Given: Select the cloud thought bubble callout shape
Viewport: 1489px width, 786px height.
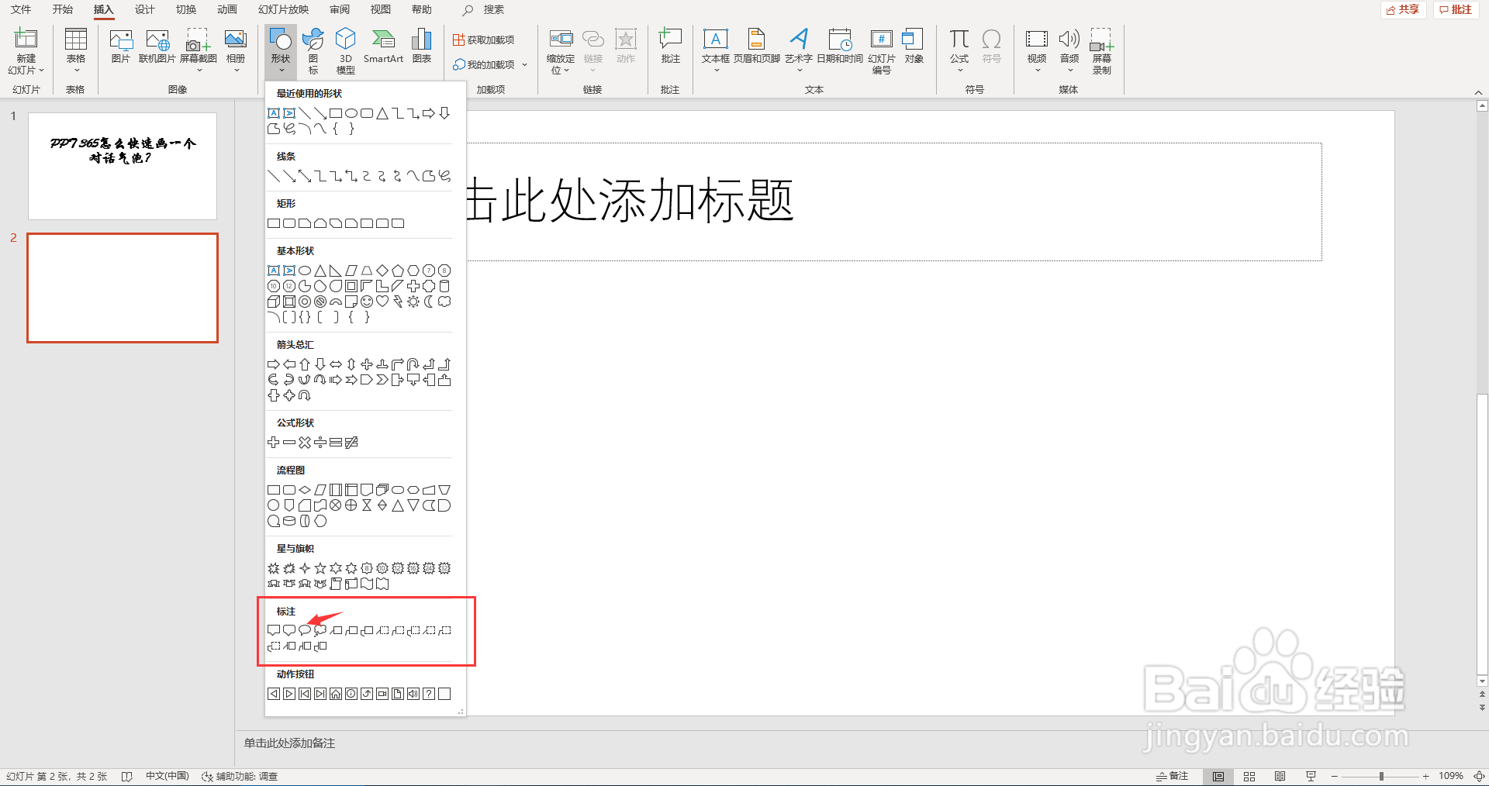Looking at the screenshot, I should [320, 630].
